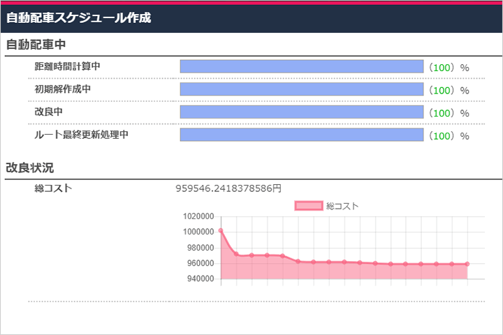Click the 初期解作成中 progress bar

point(302,89)
